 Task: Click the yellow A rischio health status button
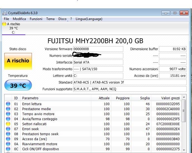(18, 61)
